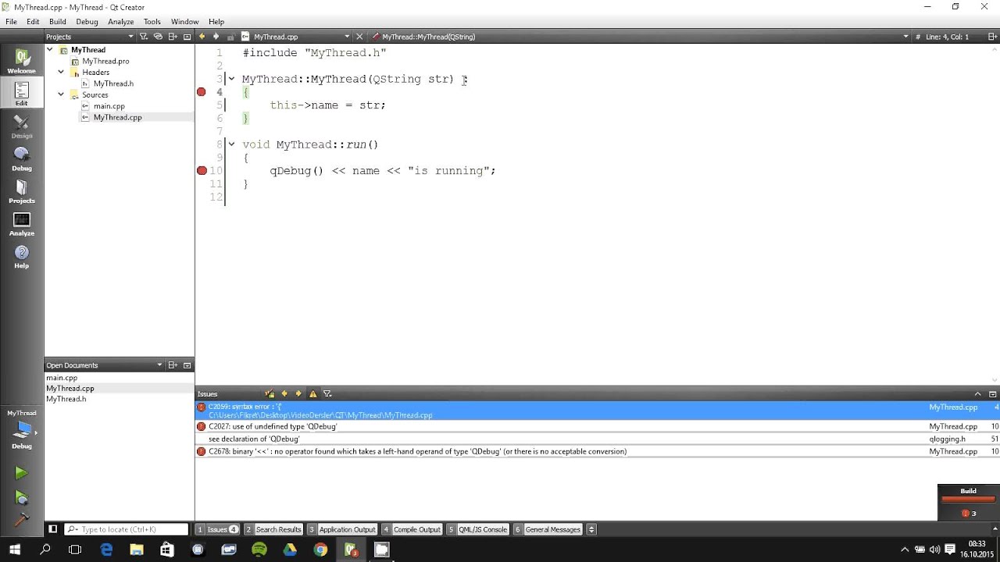
Task: Go to next issue arrow
Action: click(x=298, y=394)
